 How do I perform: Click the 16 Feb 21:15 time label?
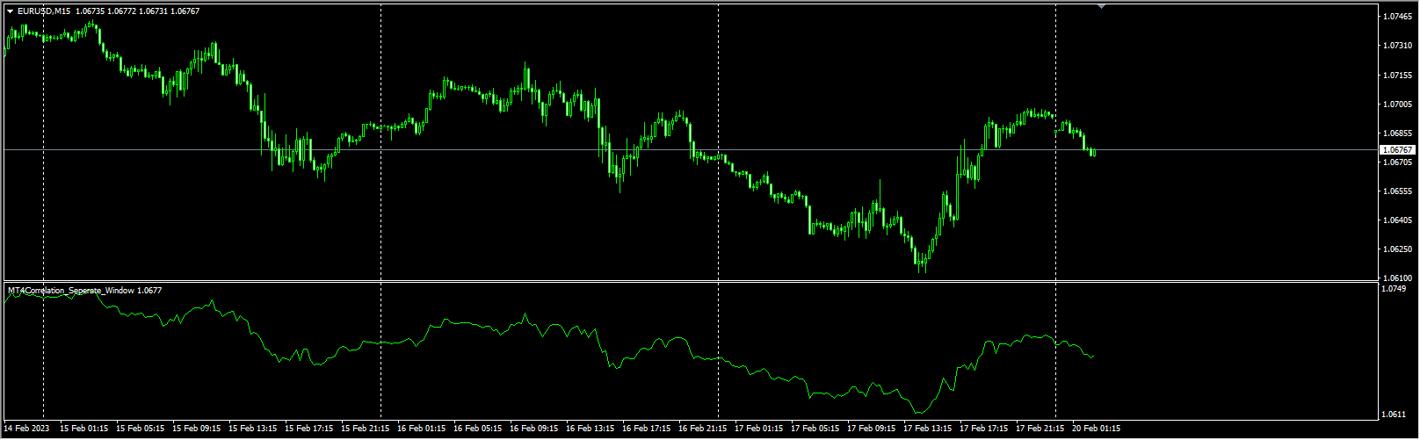coord(703,429)
